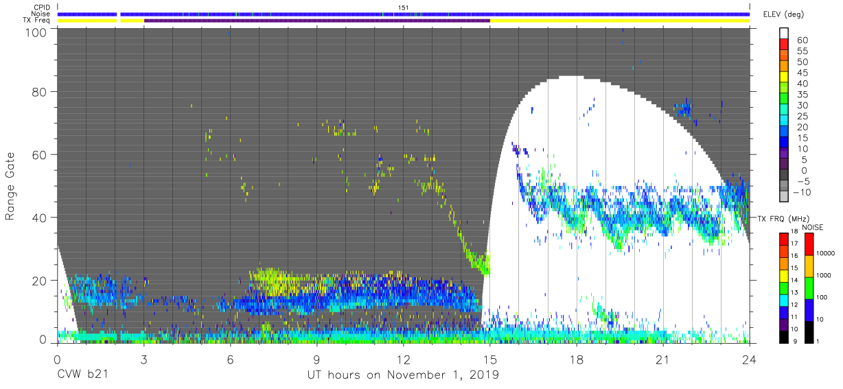Click the x-axis tick label '3'
The width and height of the screenshot is (843, 389).
[x=143, y=359]
